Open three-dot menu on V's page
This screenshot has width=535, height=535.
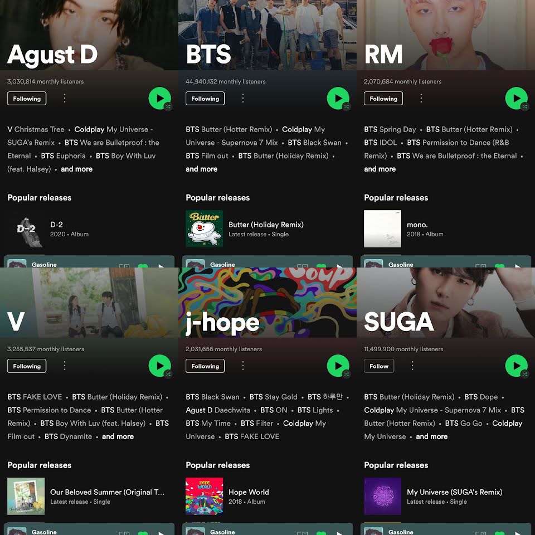(x=65, y=366)
